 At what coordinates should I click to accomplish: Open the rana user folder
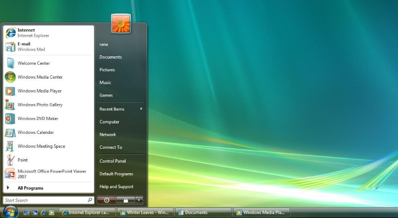pyautogui.click(x=103, y=44)
